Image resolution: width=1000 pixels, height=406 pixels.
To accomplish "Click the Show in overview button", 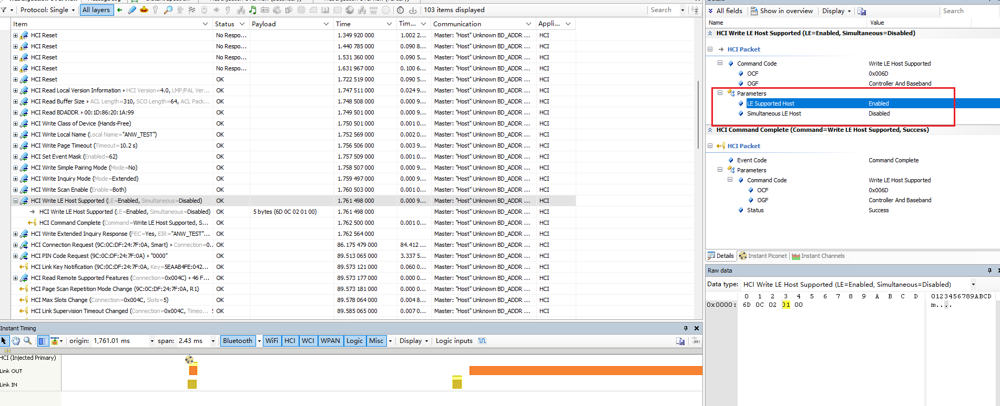I will point(781,11).
